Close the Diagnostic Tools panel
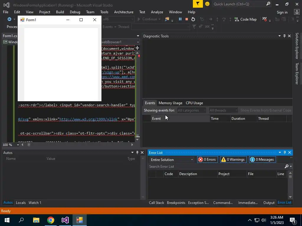The width and height of the screenshot is (302, 226). click(289, 36)
